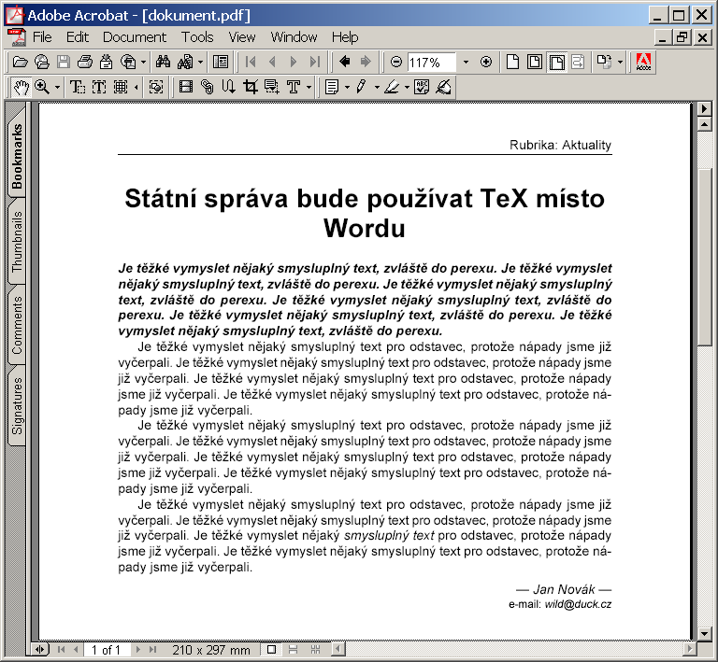Go to previous view with black left arrow
The image size is (718, 662).
(344, 62)
